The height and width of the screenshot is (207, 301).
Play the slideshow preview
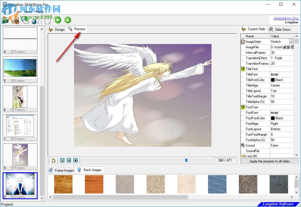[62, 160]
